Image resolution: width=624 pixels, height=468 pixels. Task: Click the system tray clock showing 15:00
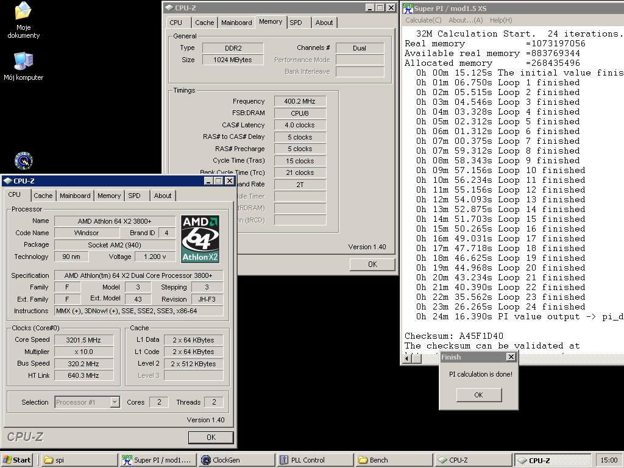click(x=609, y=459)
